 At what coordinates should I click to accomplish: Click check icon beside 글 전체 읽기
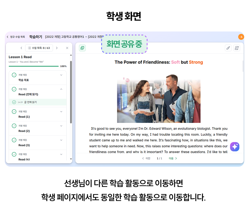point(14,102)
